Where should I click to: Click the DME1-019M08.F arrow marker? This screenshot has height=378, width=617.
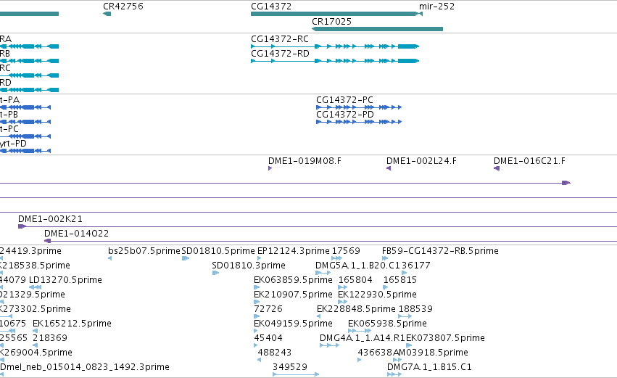270,168
